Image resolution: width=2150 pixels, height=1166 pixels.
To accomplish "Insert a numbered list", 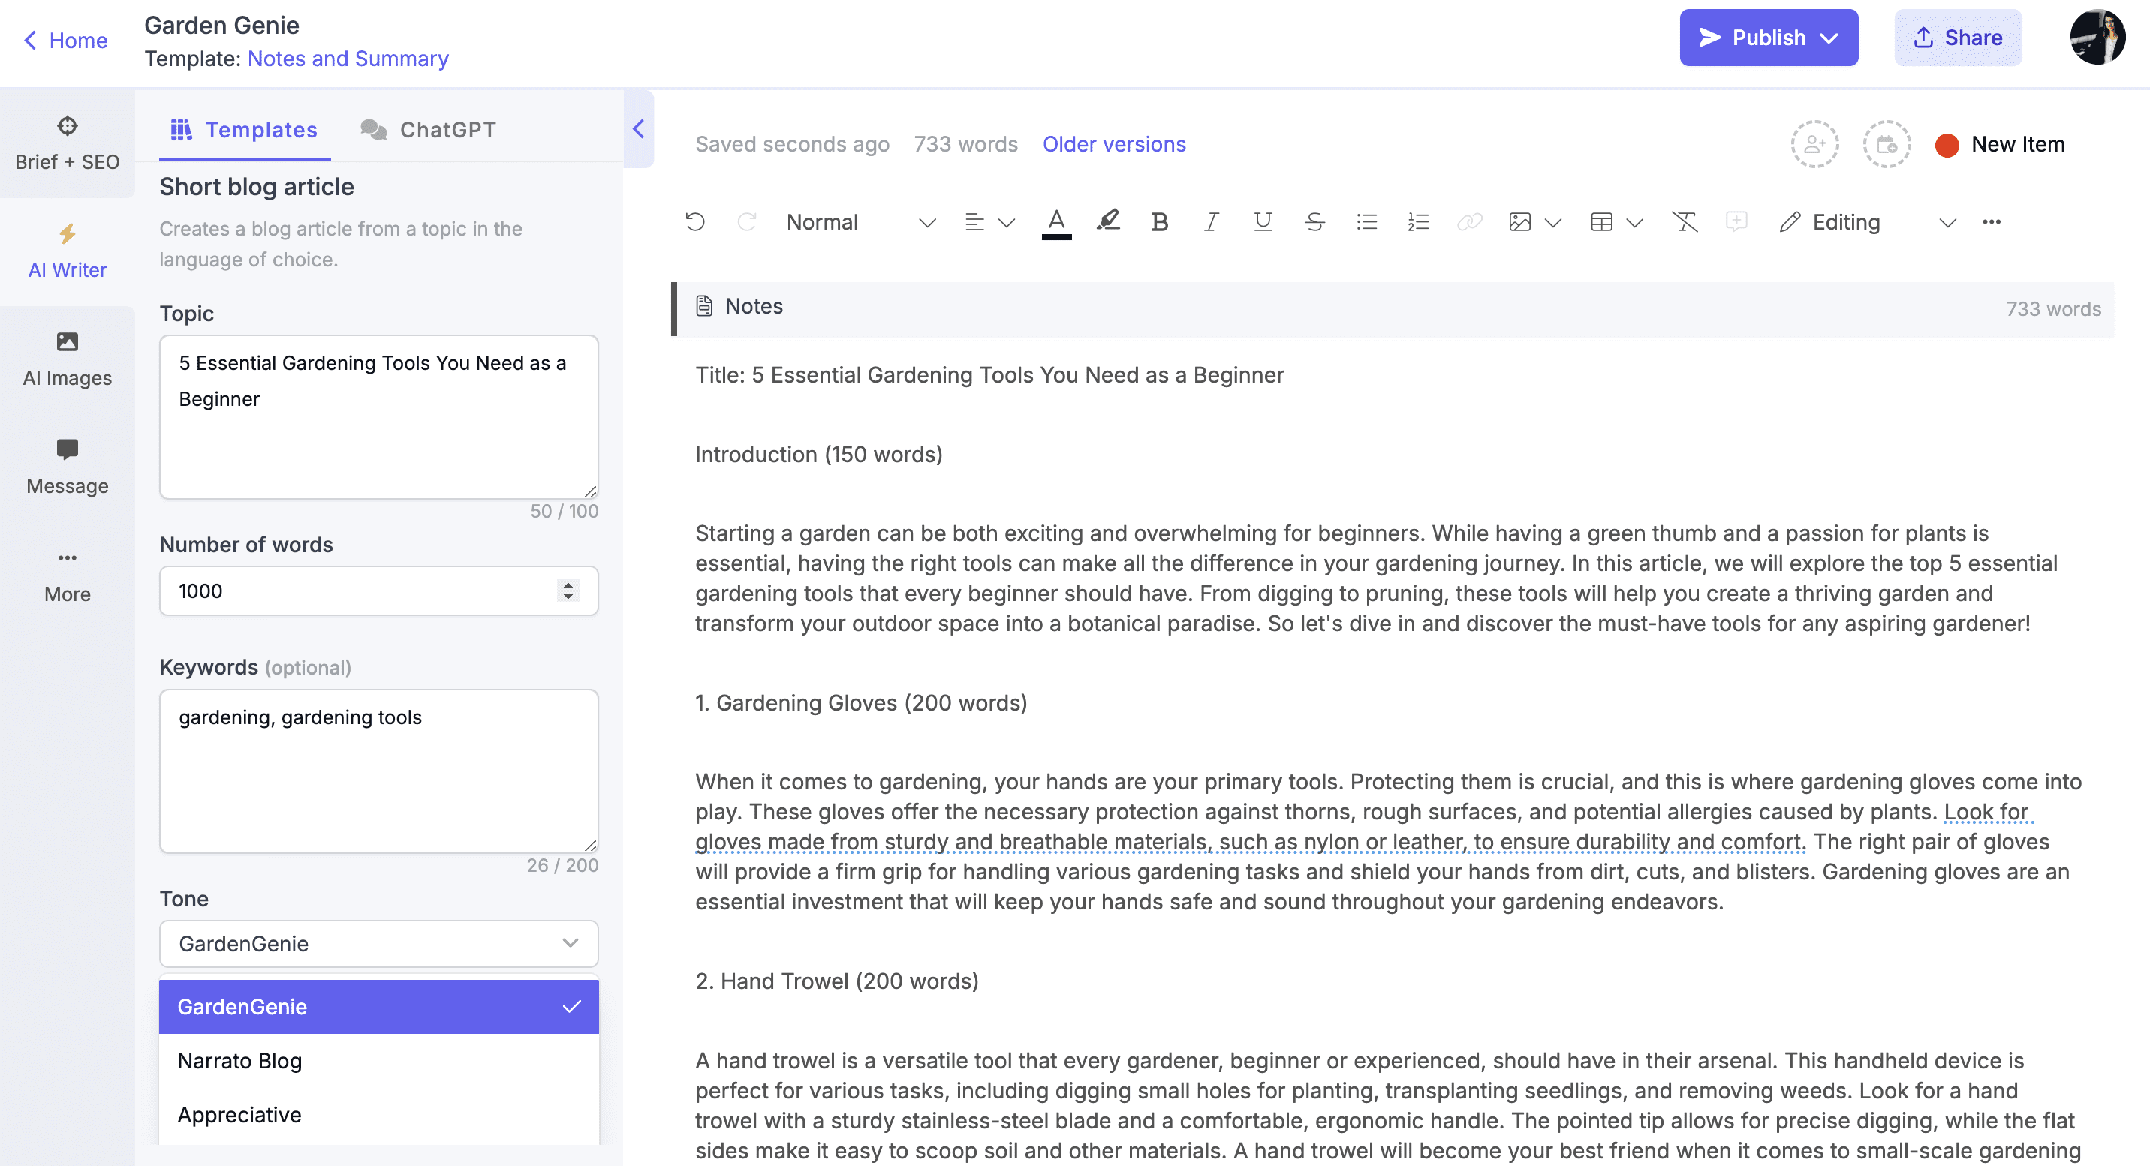I will tap(1418, 222).
